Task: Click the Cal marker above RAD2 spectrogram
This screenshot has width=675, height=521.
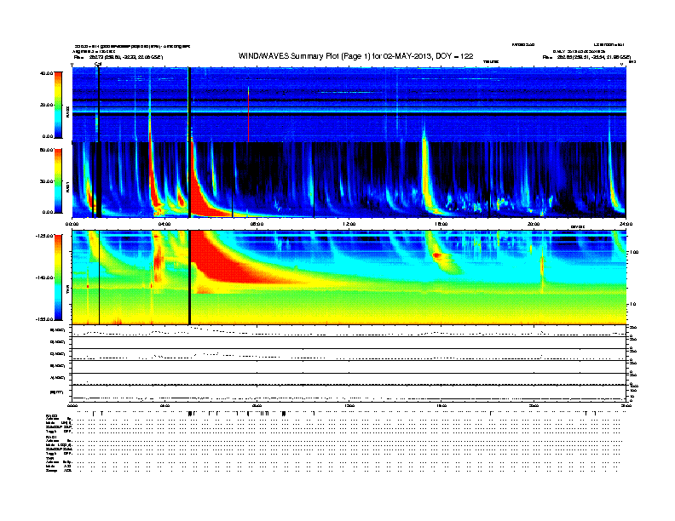Action: (98, 64)
